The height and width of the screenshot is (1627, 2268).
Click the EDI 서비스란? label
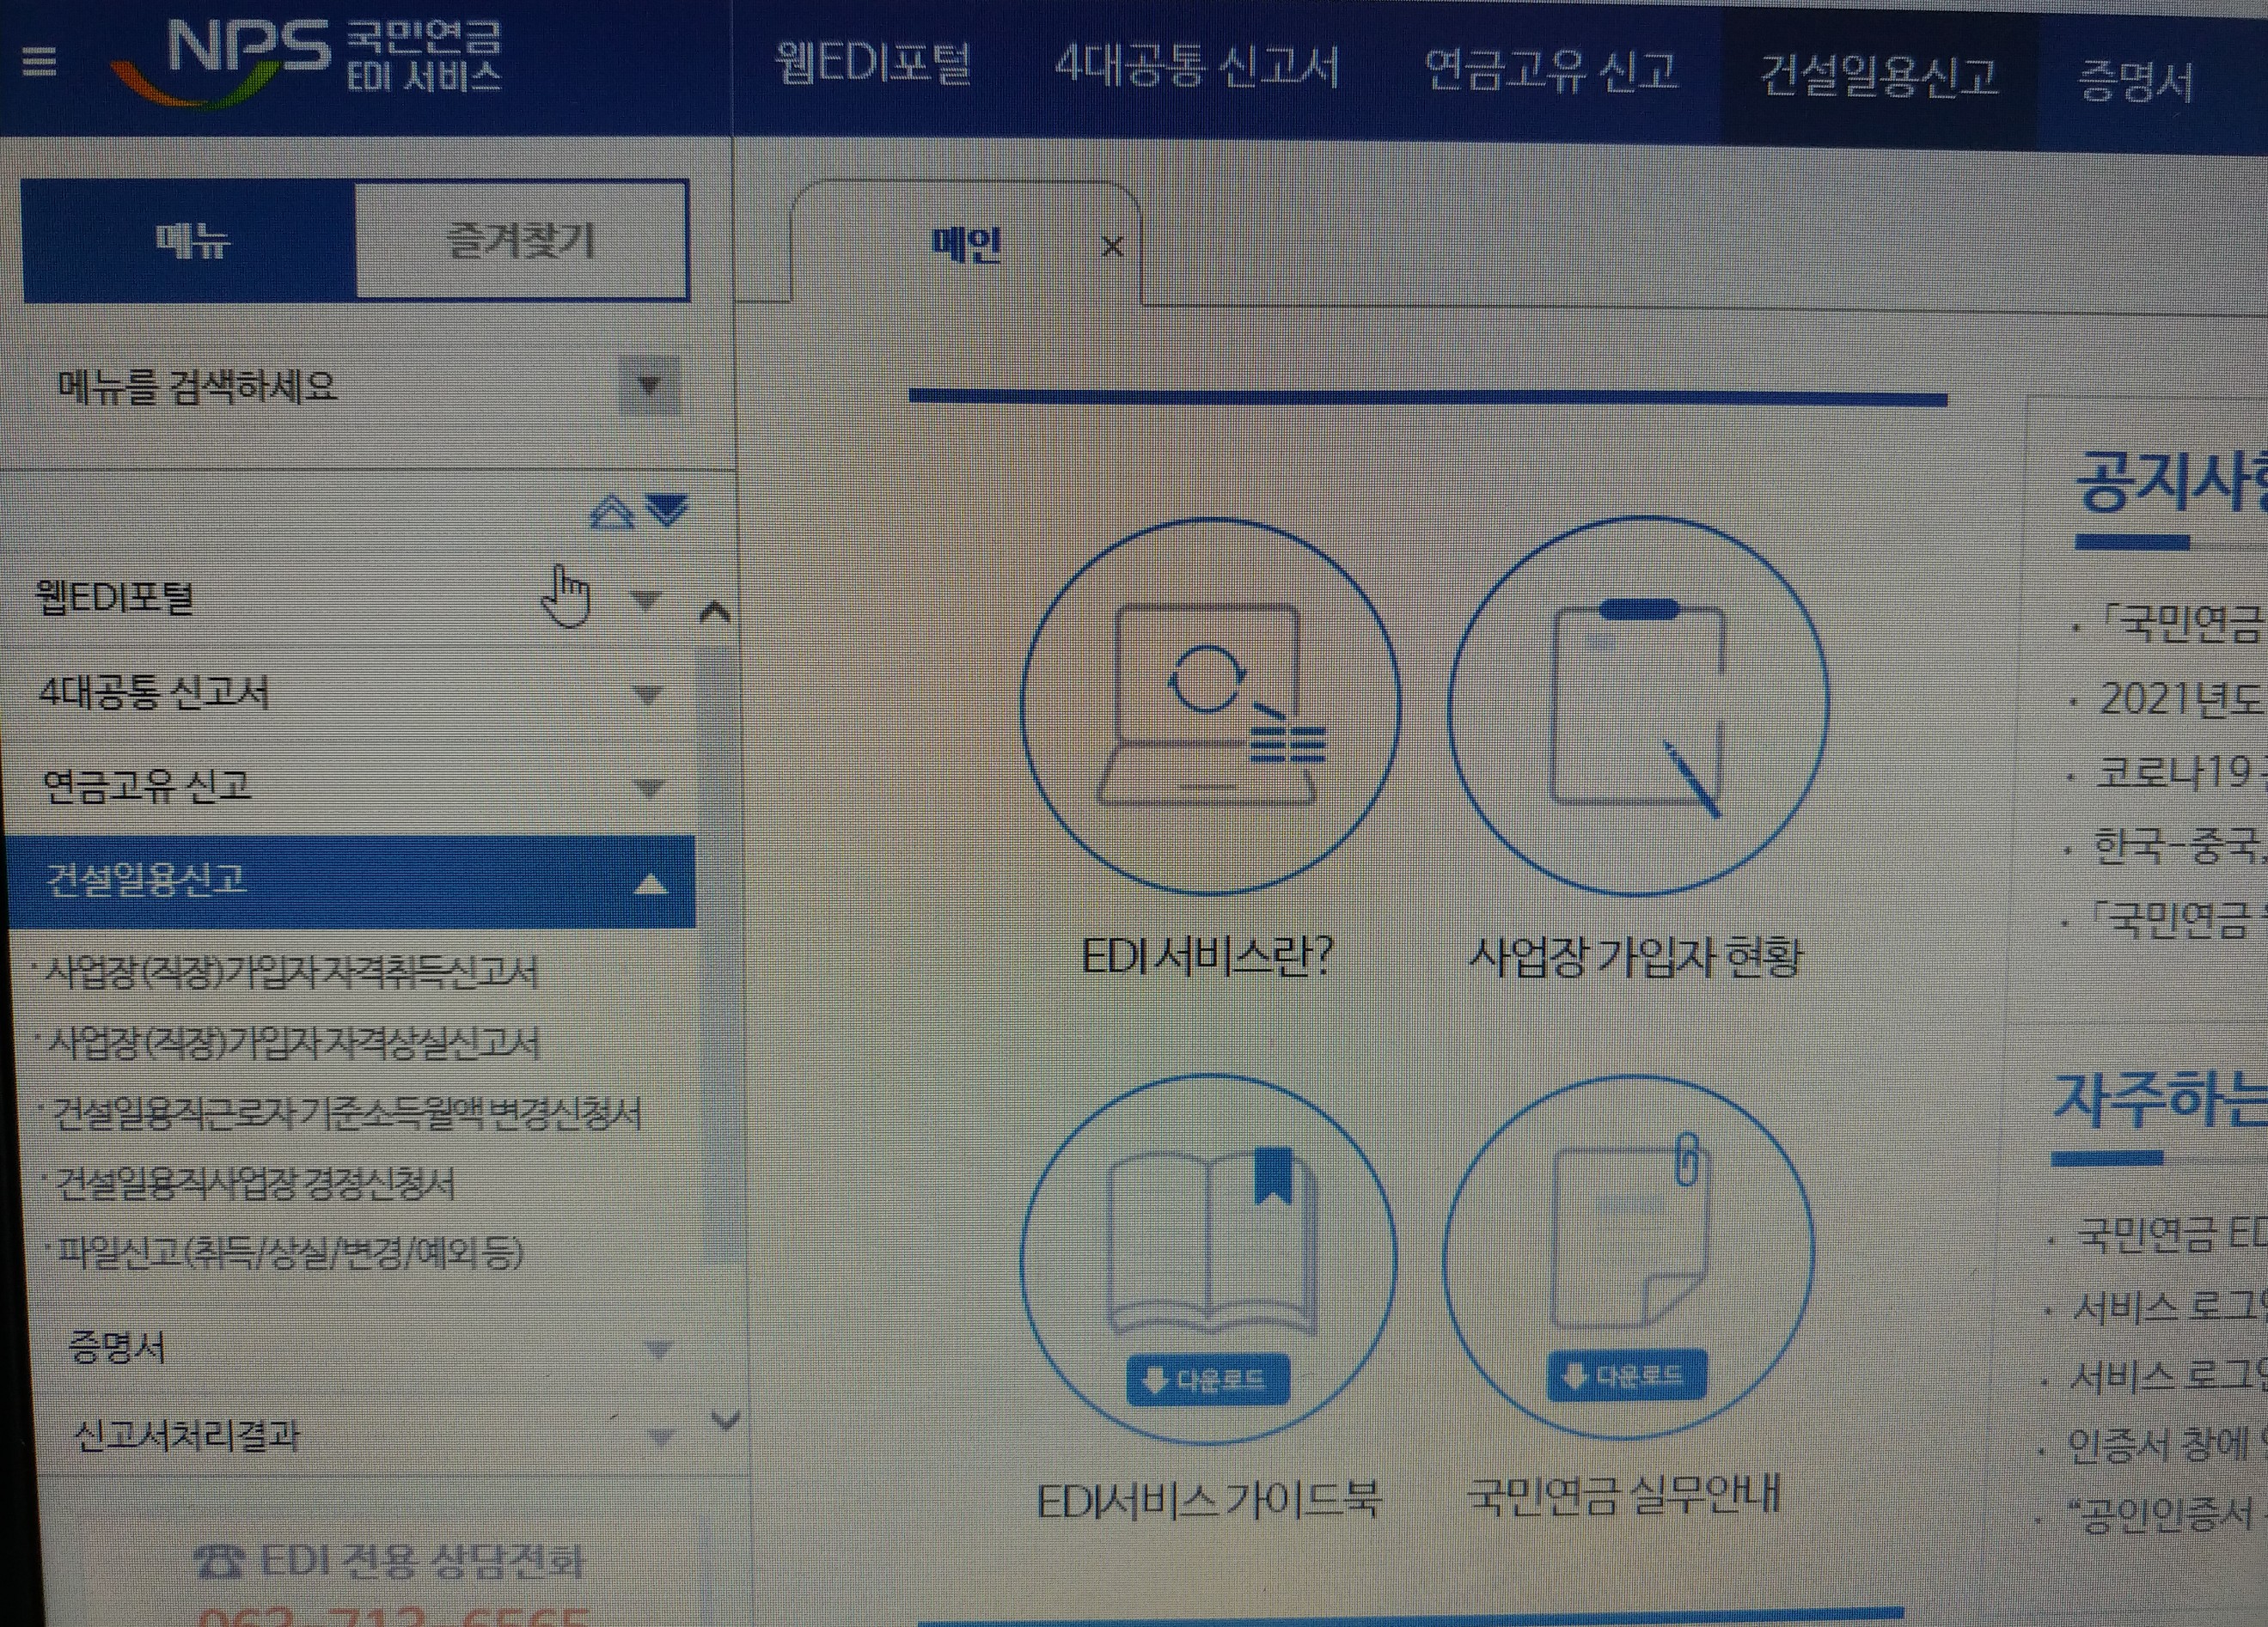click(x=1207, y=956)
